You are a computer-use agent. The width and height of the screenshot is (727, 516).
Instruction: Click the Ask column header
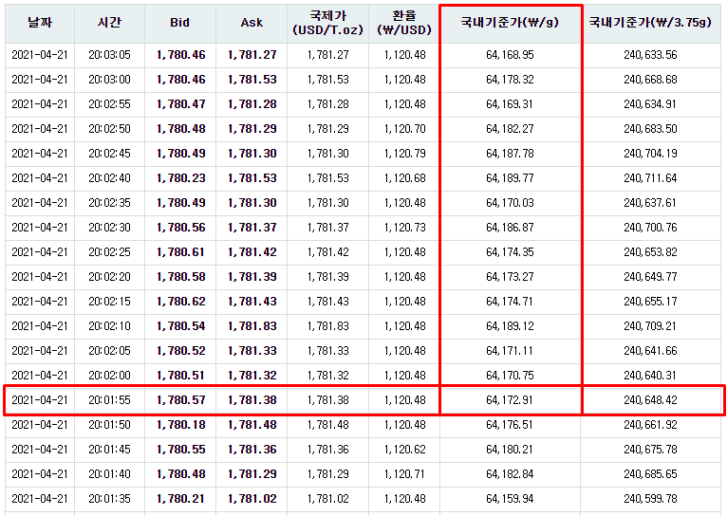click(x=252, y=23)
